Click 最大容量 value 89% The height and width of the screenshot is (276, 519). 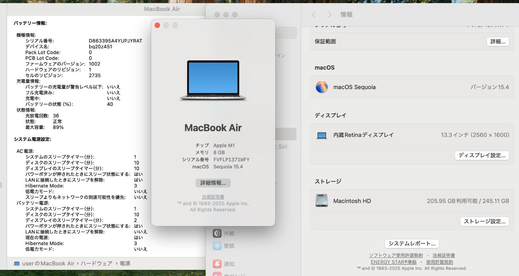pos(58,127)
